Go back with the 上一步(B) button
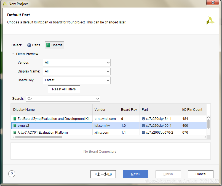 click(x=103, y=174)
